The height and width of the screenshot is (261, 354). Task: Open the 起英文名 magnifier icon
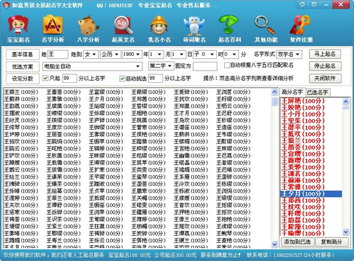click(124, 29)
